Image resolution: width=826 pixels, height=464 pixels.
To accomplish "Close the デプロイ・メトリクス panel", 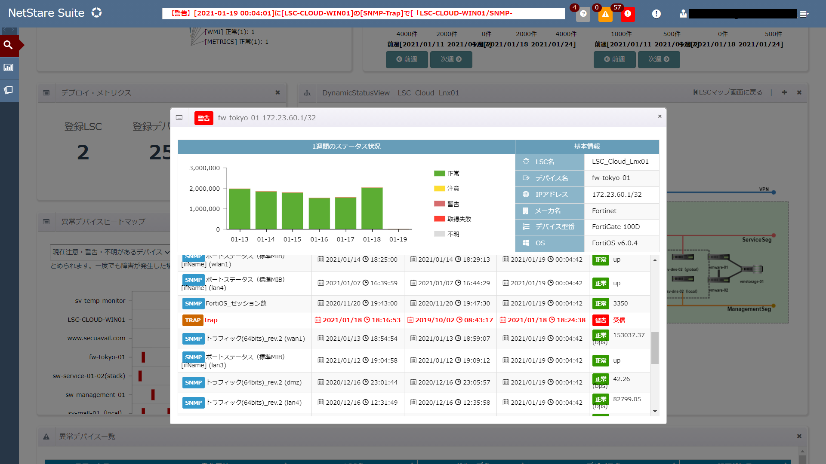I will (277, 92).
